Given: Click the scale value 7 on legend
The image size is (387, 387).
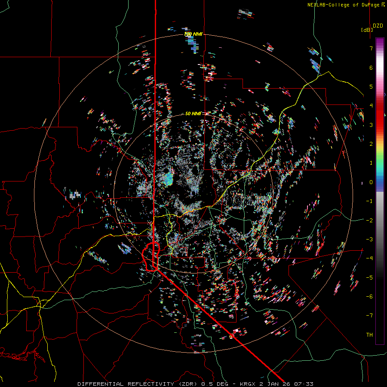Looking at the screenshot, I should pyautogui.click(x=371, y=48).
